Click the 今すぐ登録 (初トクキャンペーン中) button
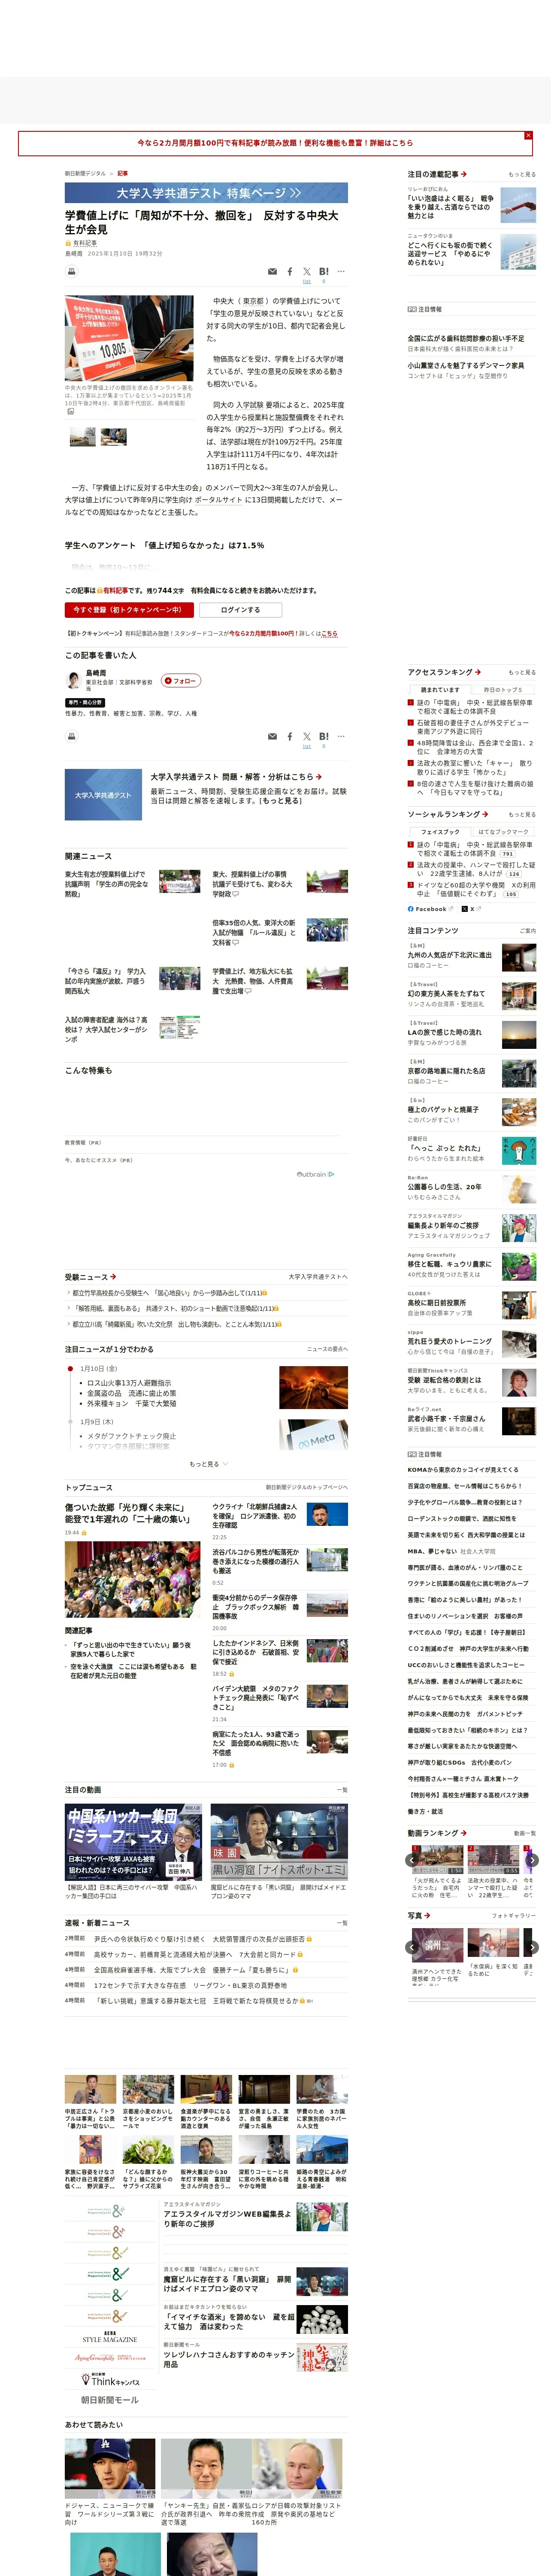This screenshot has width=551, height=2576. (129, 610)
